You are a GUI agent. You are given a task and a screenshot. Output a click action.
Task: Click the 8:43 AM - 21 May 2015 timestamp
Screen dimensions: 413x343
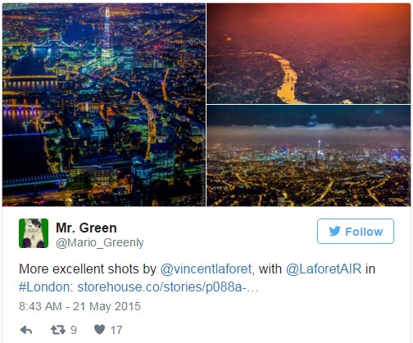(79, 306)
